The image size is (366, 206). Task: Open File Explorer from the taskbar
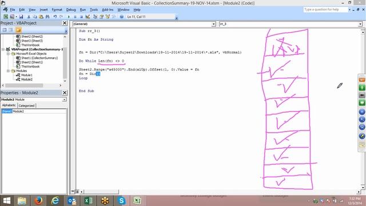pyautogui.click(x=22, y=201)
